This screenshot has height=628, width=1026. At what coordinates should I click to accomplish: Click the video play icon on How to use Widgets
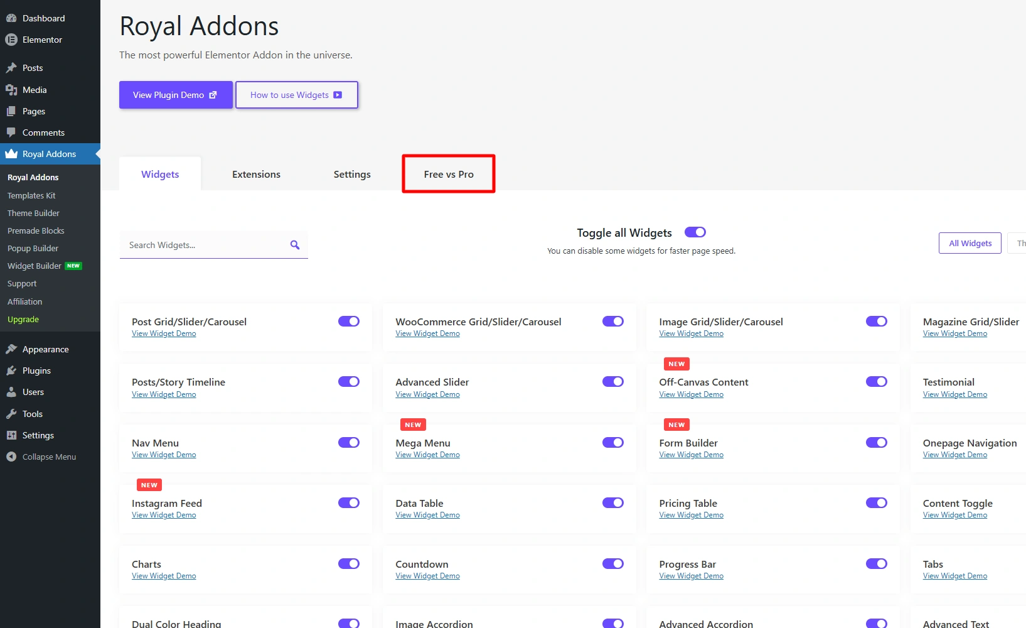coord(338,95)
